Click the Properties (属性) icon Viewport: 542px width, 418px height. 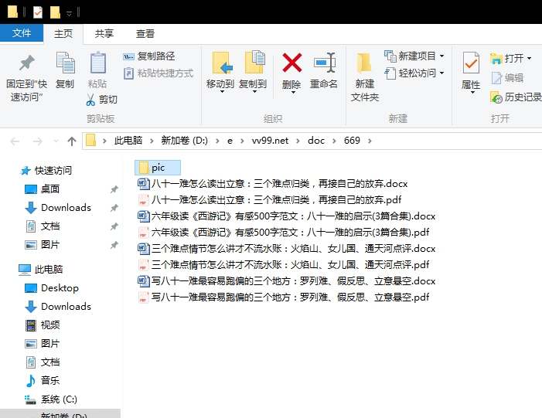[x=471, y=63]
